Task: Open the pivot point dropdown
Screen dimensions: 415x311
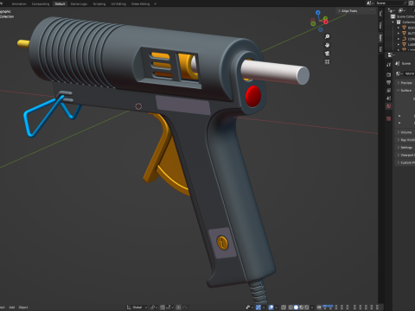Action: pyautogui.click(x=154, y=308)
